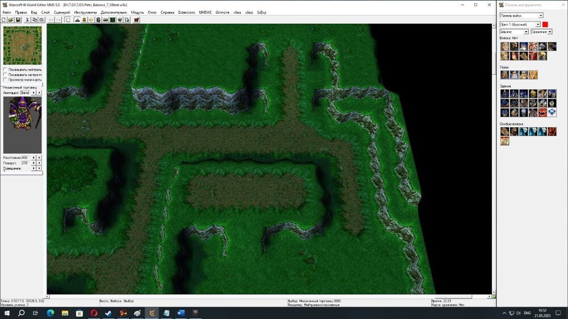Enable the Показывать нейтральные checkbox

(6, 70)
